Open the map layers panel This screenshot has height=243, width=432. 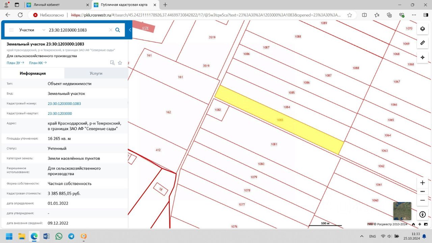point(422,29)
